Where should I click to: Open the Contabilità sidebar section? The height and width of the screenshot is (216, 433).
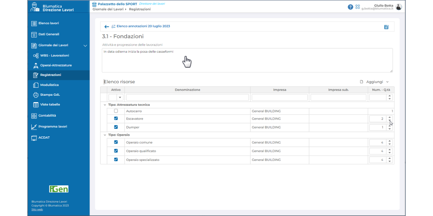coord(47,116)
